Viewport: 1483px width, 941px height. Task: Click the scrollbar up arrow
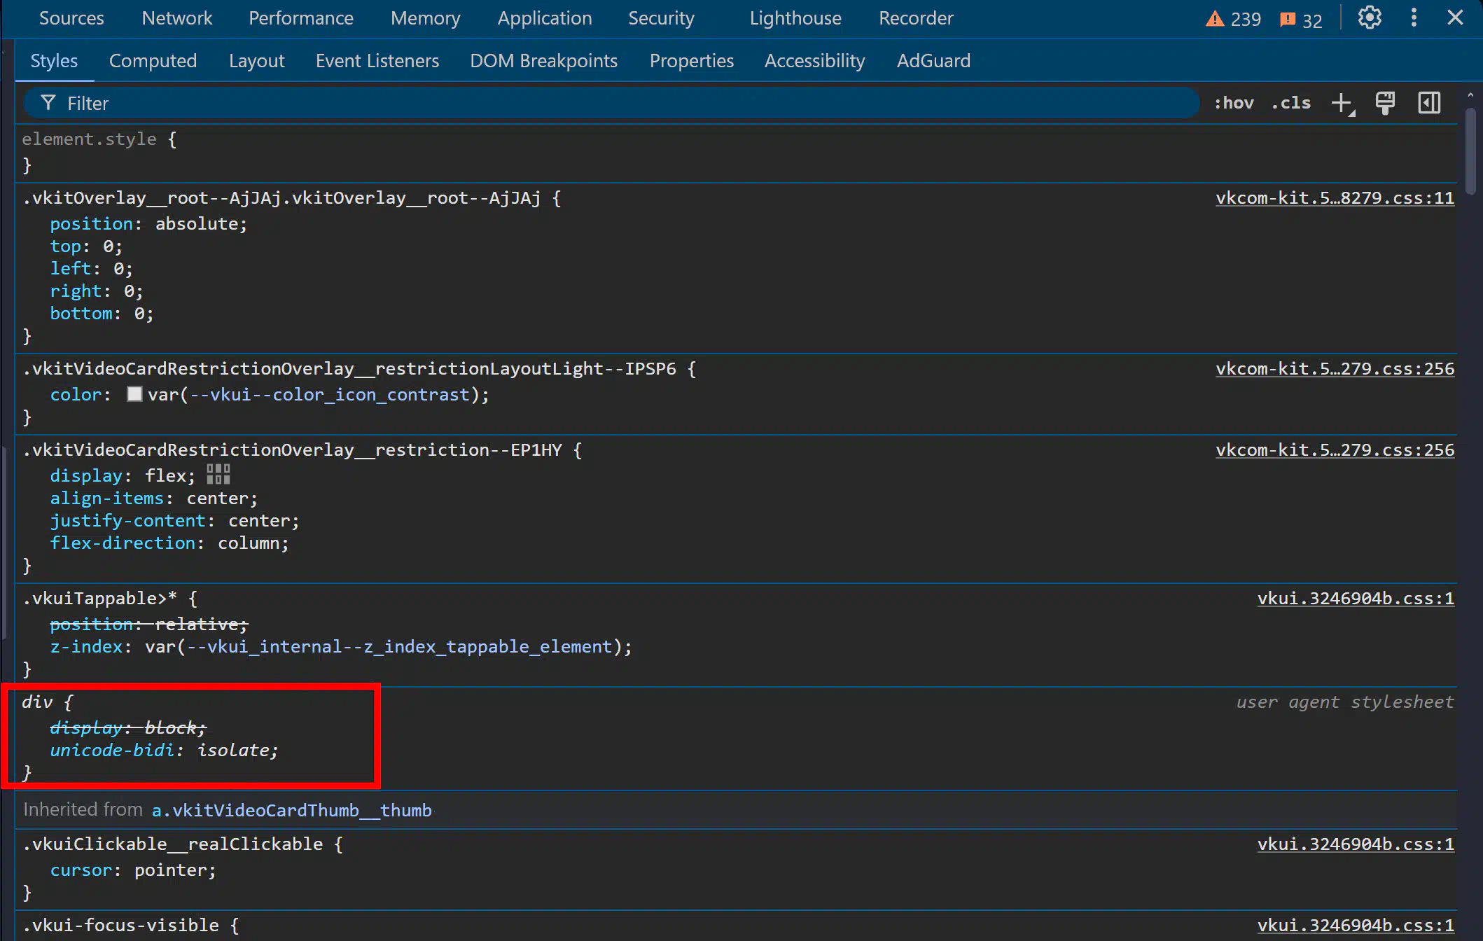click(1470, 95)
